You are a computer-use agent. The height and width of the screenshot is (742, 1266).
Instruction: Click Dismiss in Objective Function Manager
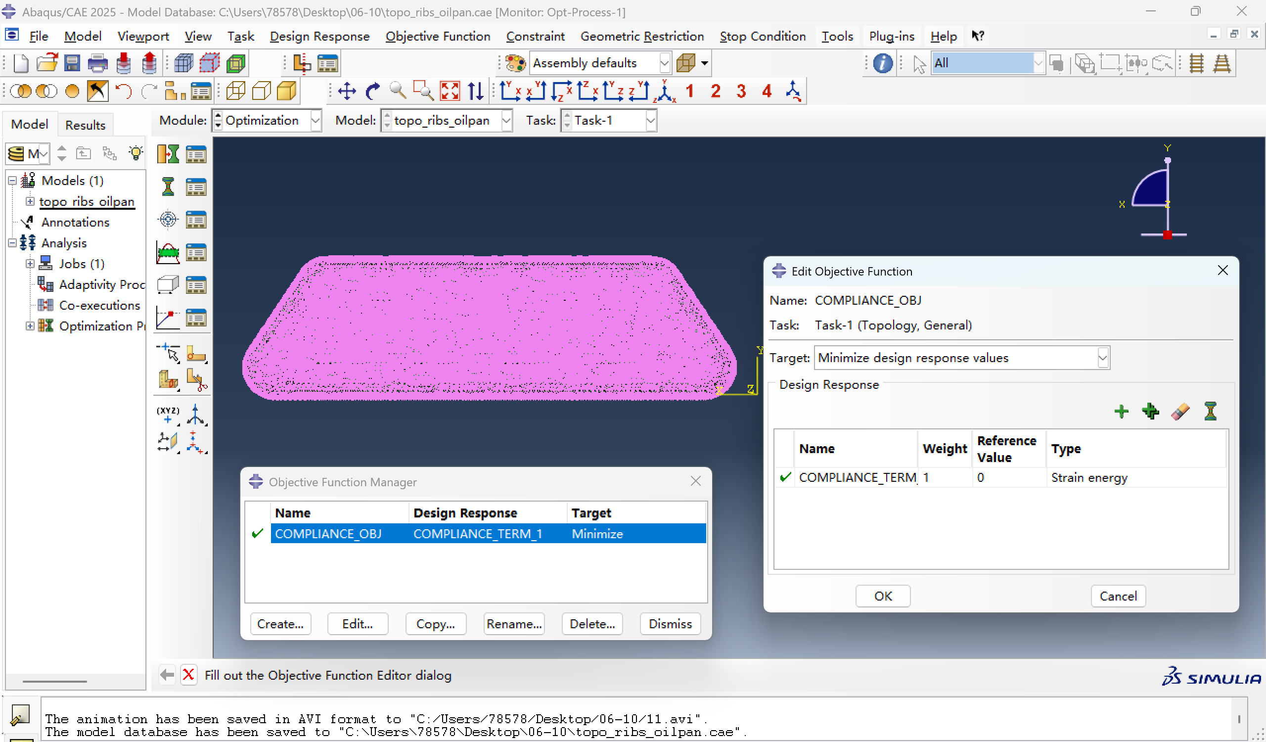670,623
